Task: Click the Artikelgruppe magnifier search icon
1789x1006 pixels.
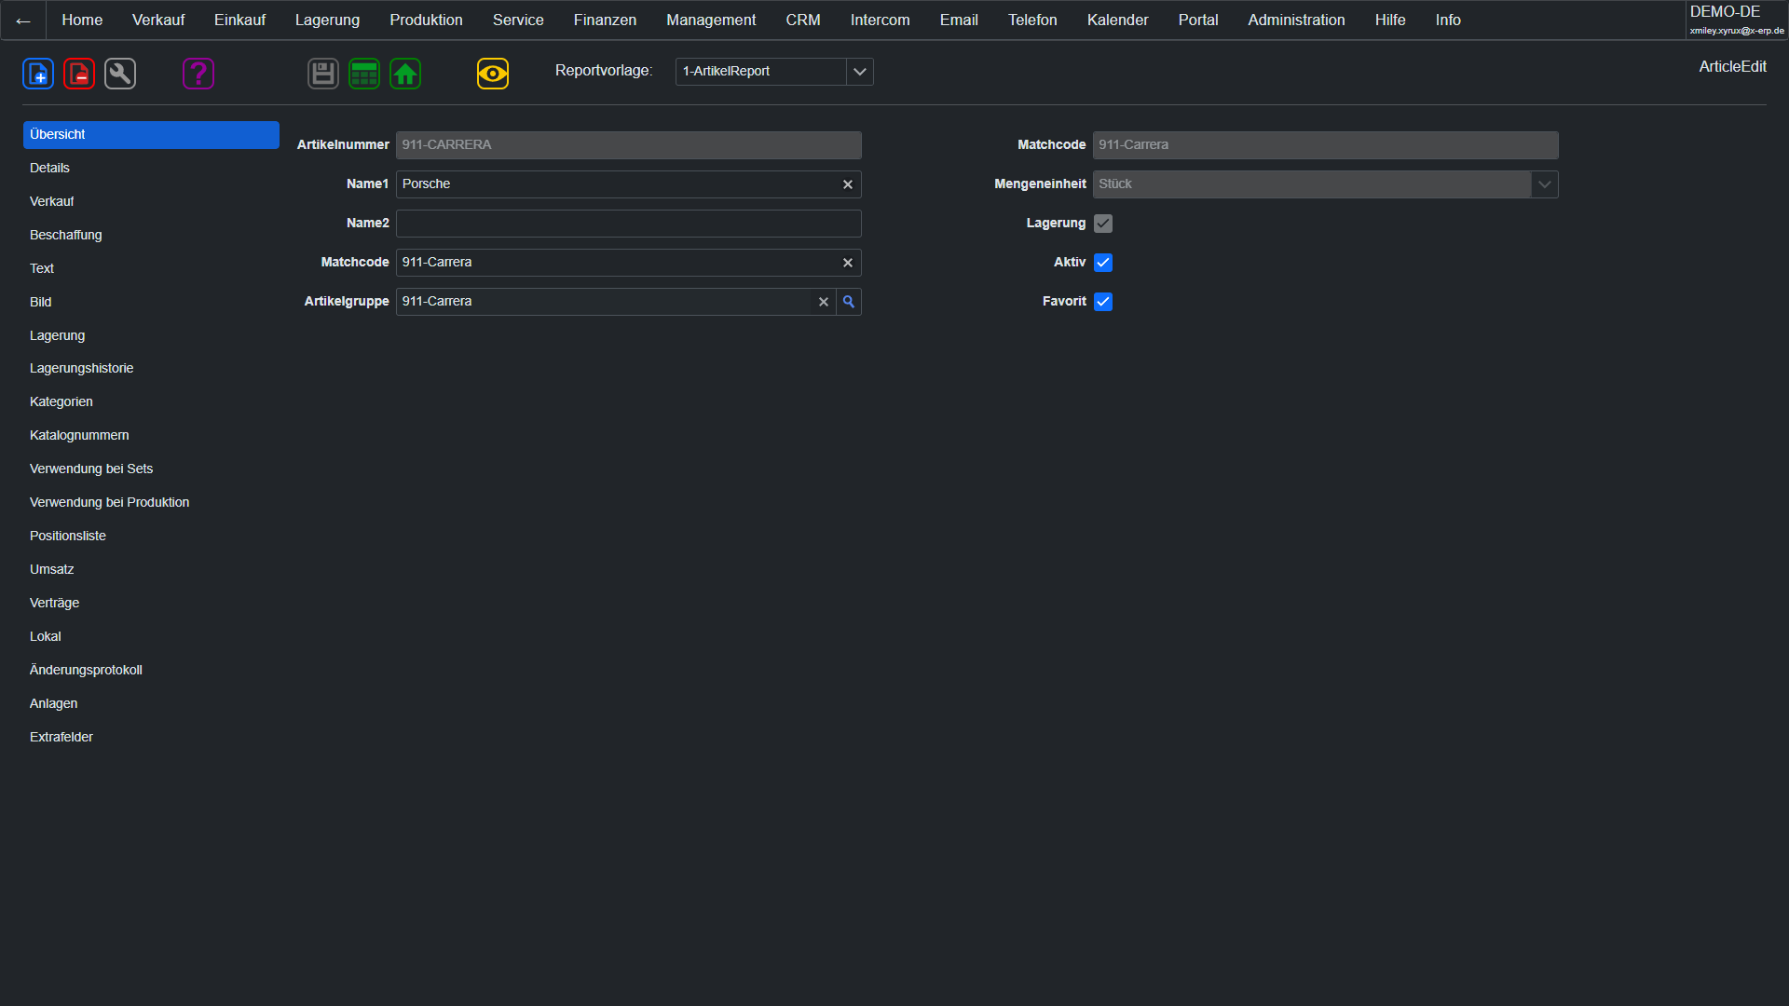Action: click(x=849, y=302)
